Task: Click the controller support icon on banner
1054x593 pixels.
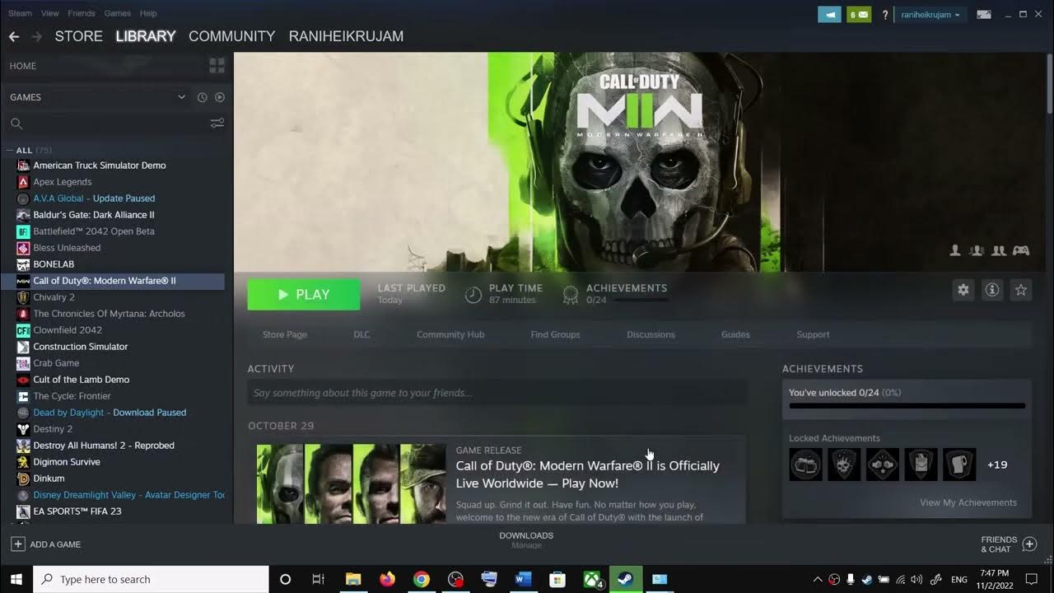Action: (1021, 250)
